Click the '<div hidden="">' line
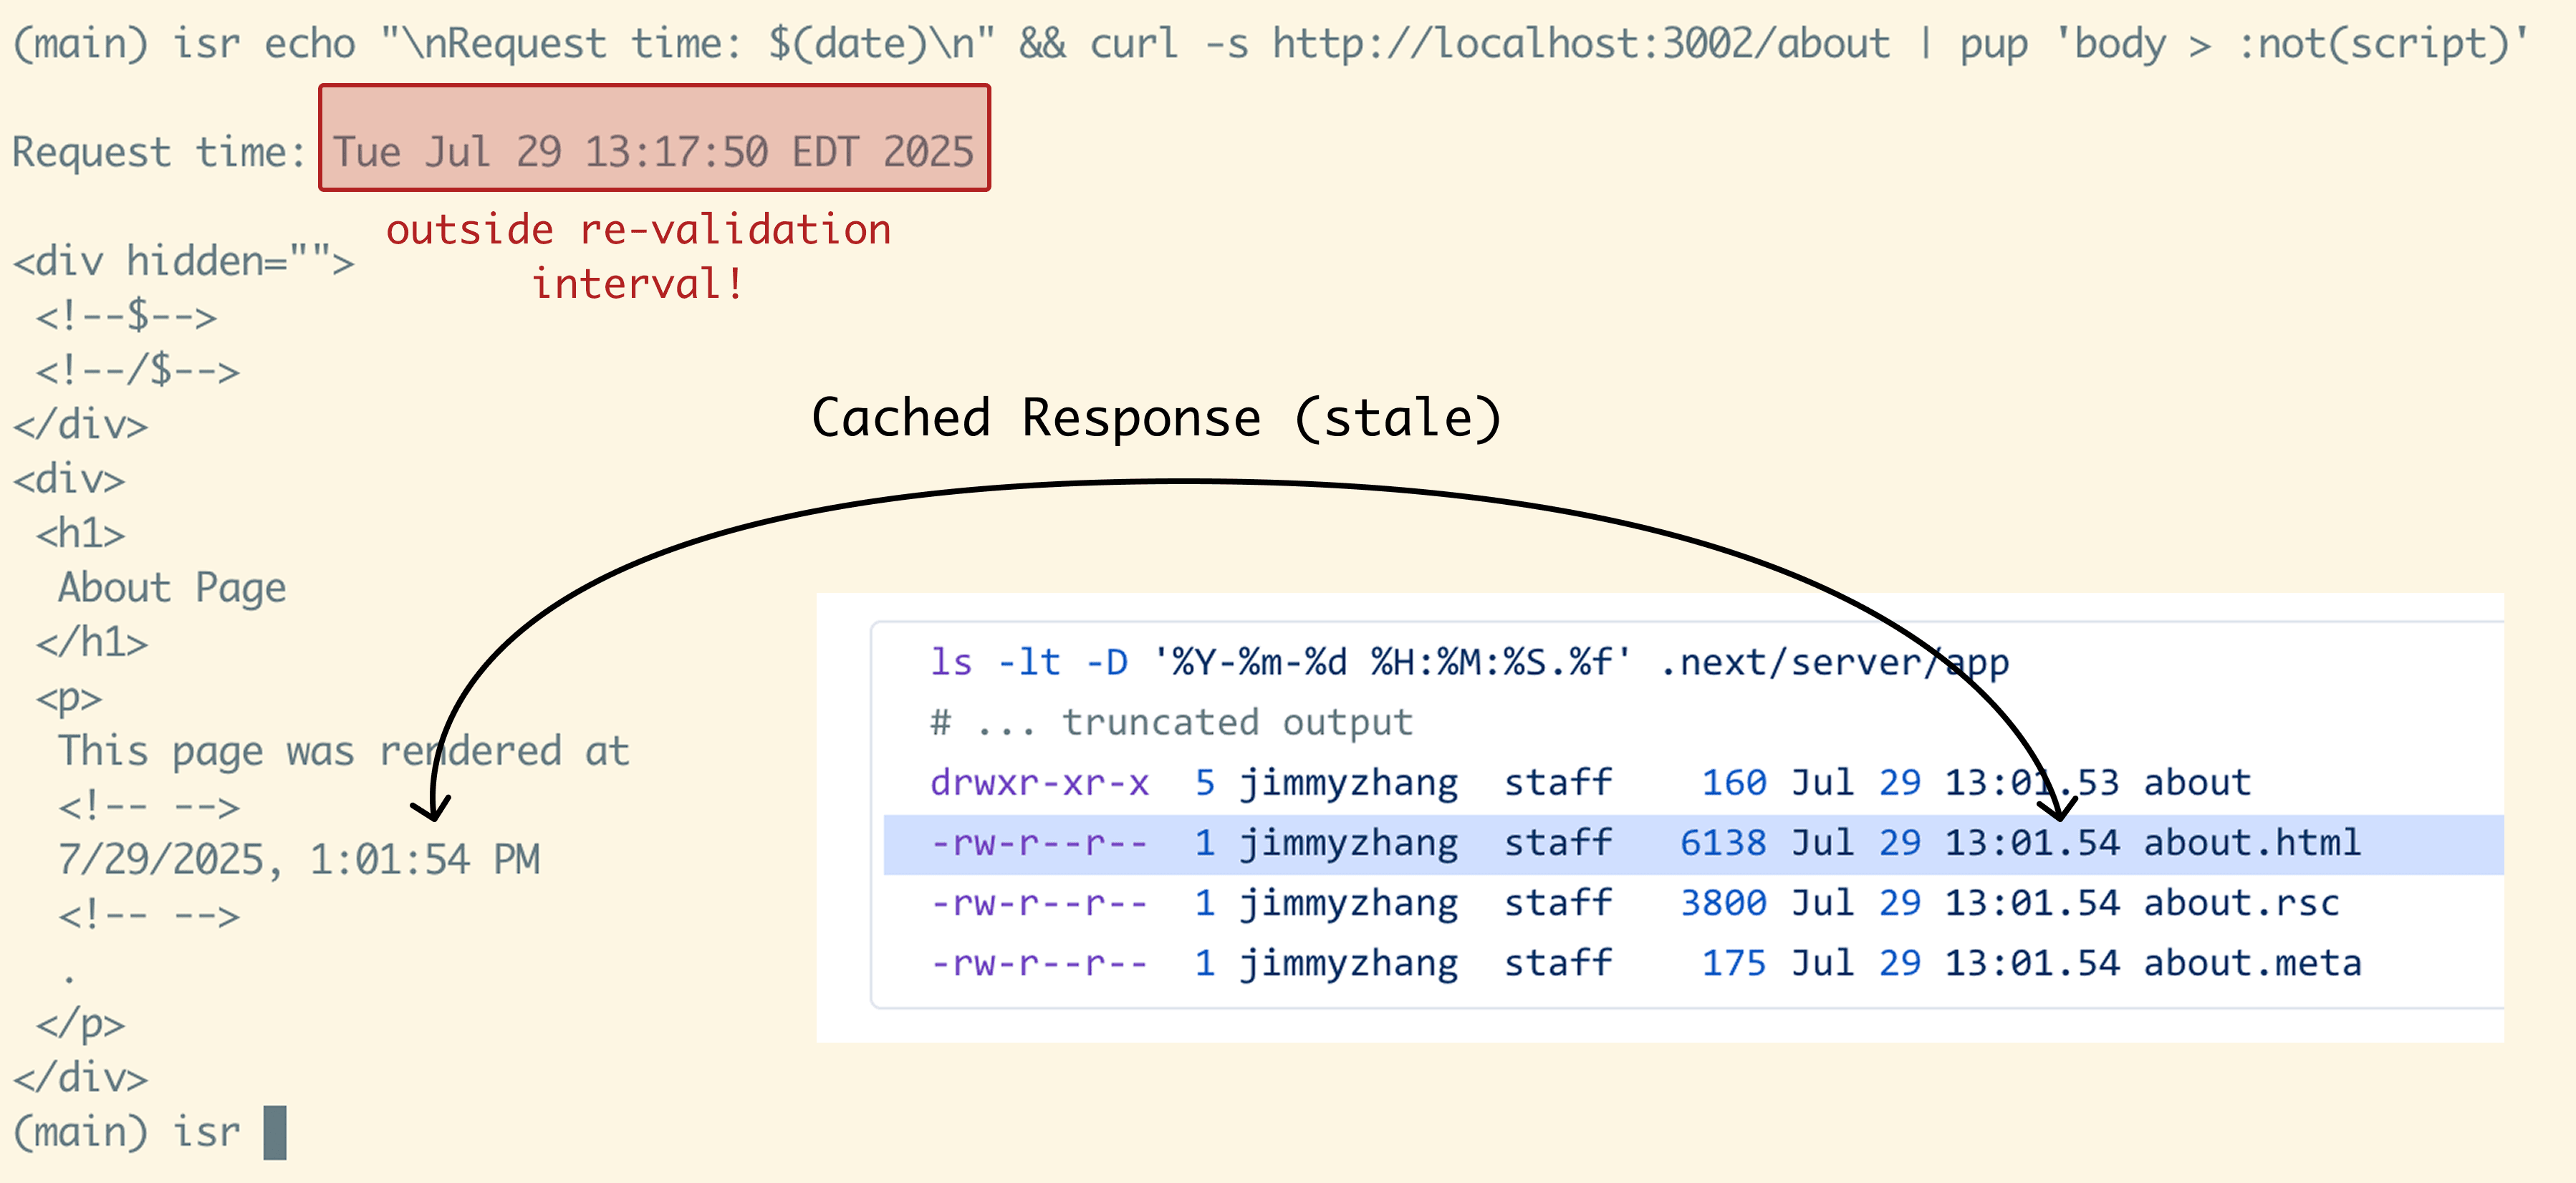The width and height of the screenshot is (2576, 1183). (x=183, y=261)
